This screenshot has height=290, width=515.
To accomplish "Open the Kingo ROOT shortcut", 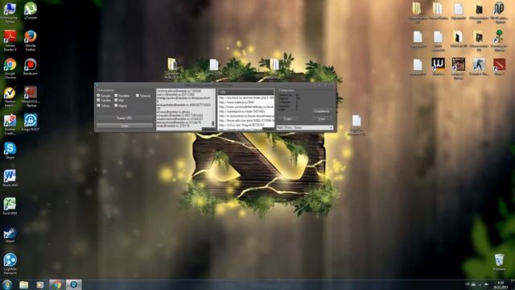I will pyautogui.click(x=31, y=122).
